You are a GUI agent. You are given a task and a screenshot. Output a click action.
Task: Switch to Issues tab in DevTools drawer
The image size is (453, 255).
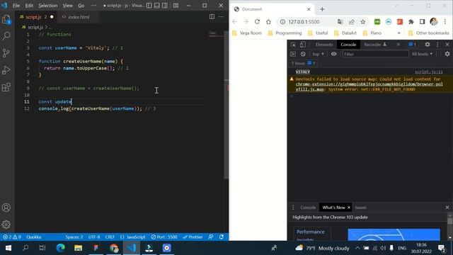pos(360,208)
